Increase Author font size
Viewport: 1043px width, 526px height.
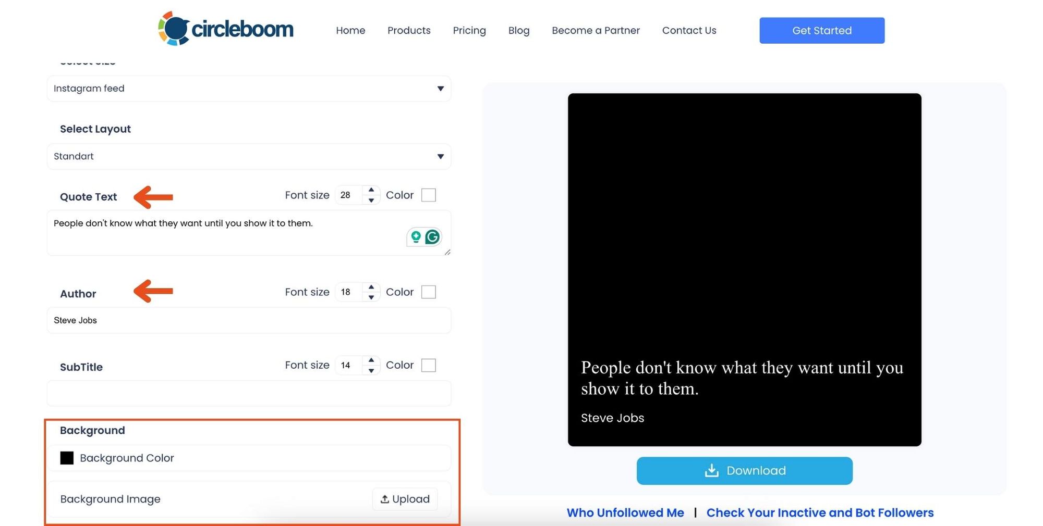(x=371, y=287)
